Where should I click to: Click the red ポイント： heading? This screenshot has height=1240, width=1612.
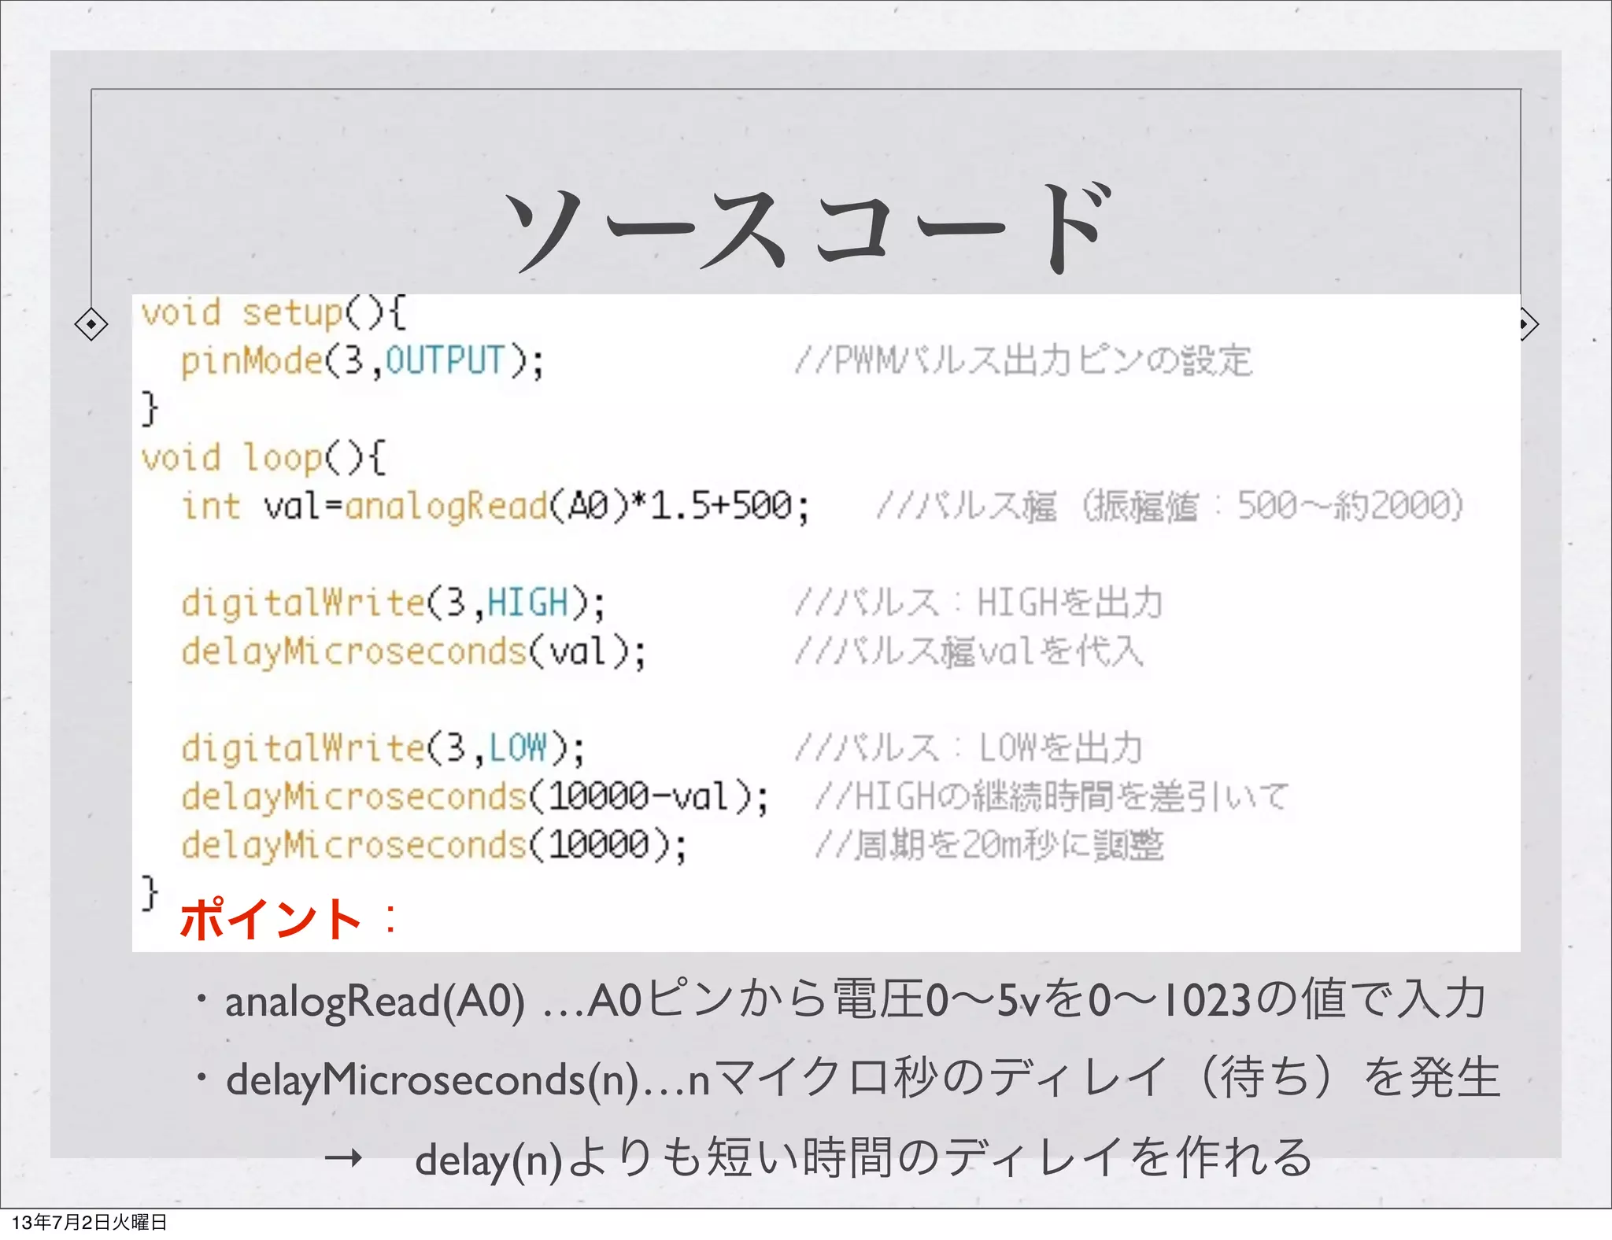coord(288,918)
